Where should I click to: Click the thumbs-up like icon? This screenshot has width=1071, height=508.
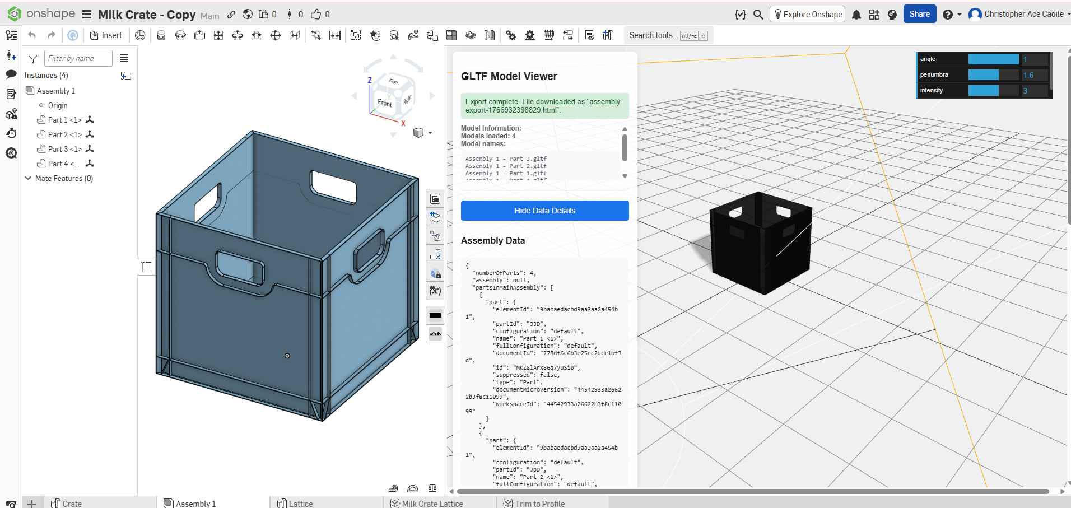point(316,15)
